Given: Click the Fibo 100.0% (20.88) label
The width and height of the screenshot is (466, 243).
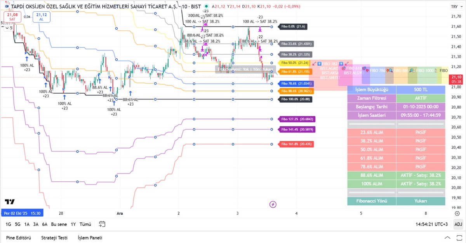Looking at the screenshot, I should coord(295,99).
